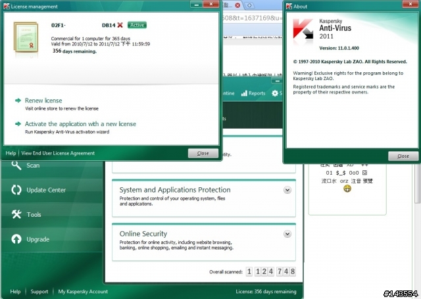
Task: Delete license key with red X icon
Action: (120, 25)
